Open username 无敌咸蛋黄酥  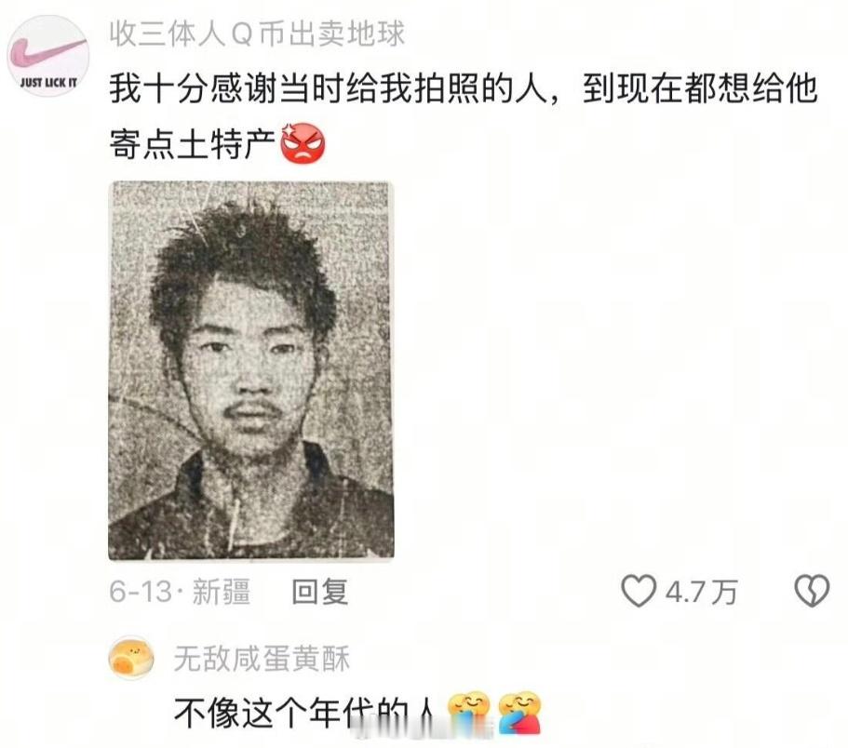tap(262, 659)
